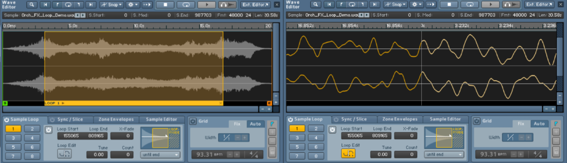Open the Snap menu in left Wave Editor
The width and height of the screenshot is (567, 163).
[111, 4]
